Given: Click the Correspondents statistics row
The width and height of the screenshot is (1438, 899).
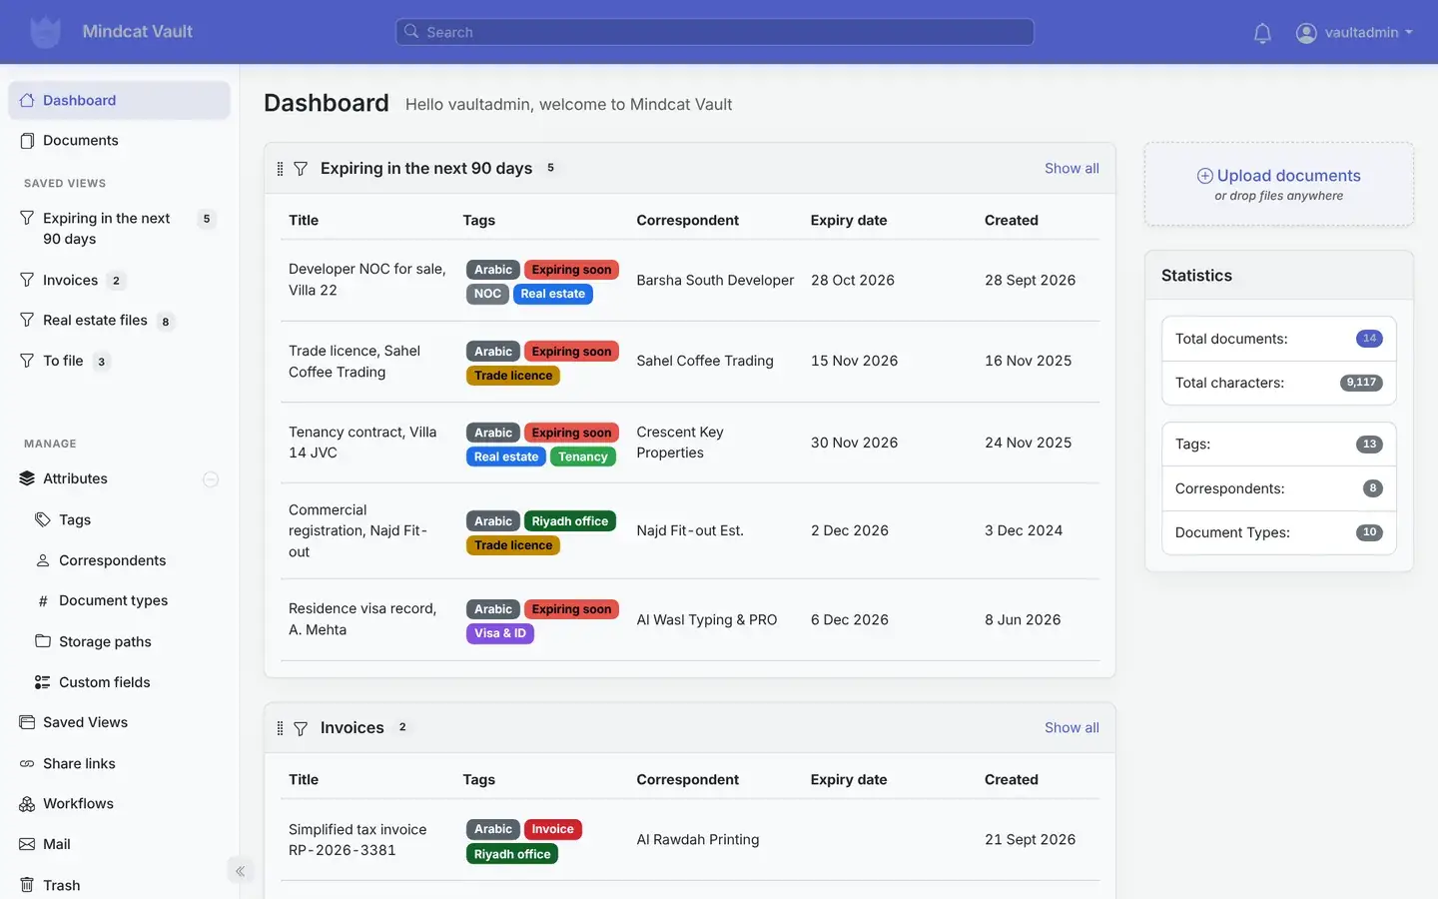Looking at the screenshot, I should click(x=1279, y=488).
